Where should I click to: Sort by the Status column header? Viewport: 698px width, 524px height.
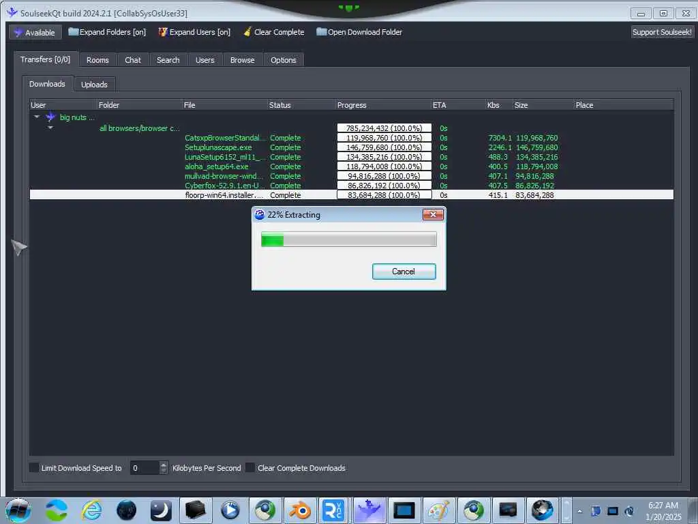pos(301,105)
